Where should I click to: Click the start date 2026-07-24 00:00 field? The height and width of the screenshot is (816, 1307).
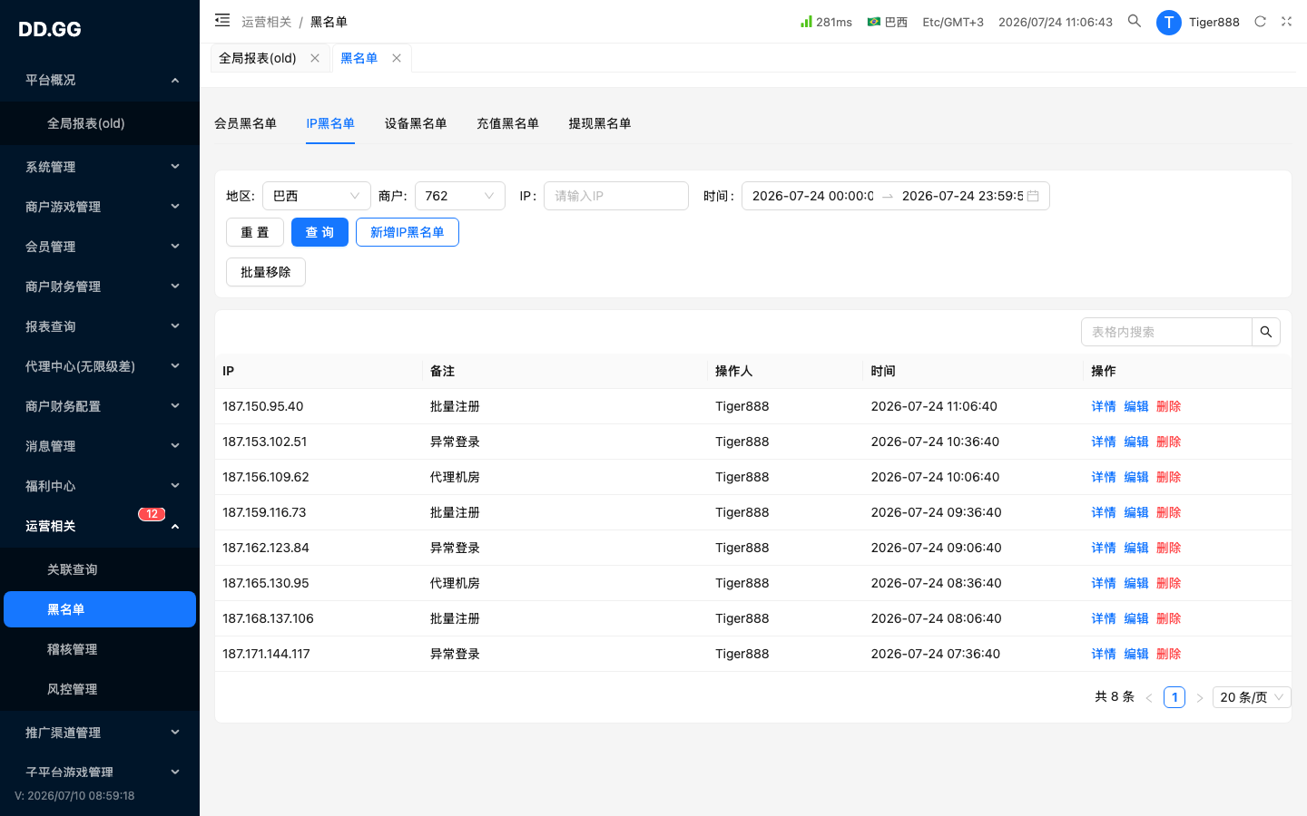(812, 196)
